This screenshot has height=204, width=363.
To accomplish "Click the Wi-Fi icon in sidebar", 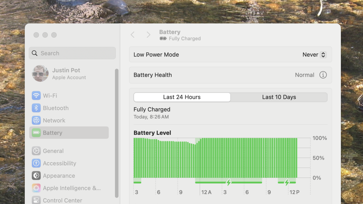I will click(x=36, y=96).
